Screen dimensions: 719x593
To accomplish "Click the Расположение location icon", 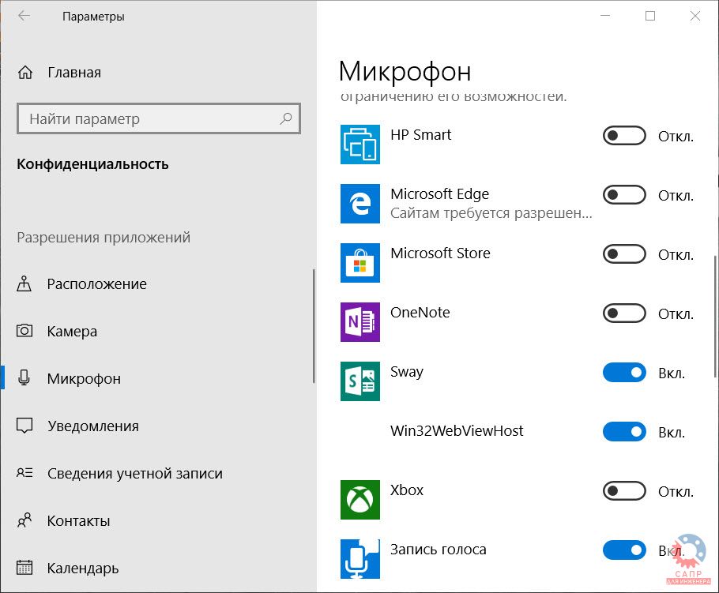I will [24, 283].
